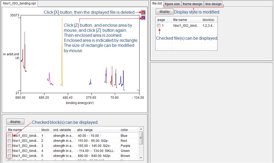Switch to the figure size tab
The image size is (274, 163).
click(x=172, y=4)
